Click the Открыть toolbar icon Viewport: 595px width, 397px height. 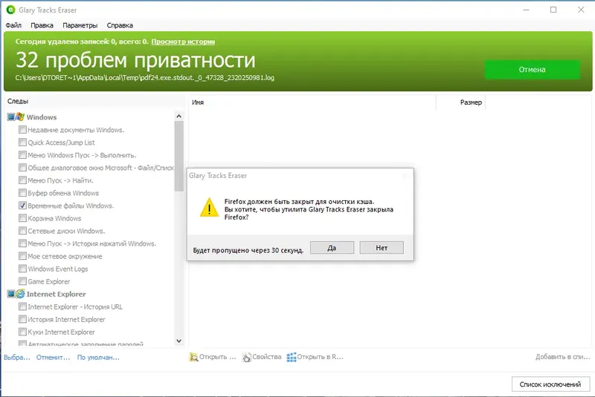pyautogui.click(x=193, y=357)
